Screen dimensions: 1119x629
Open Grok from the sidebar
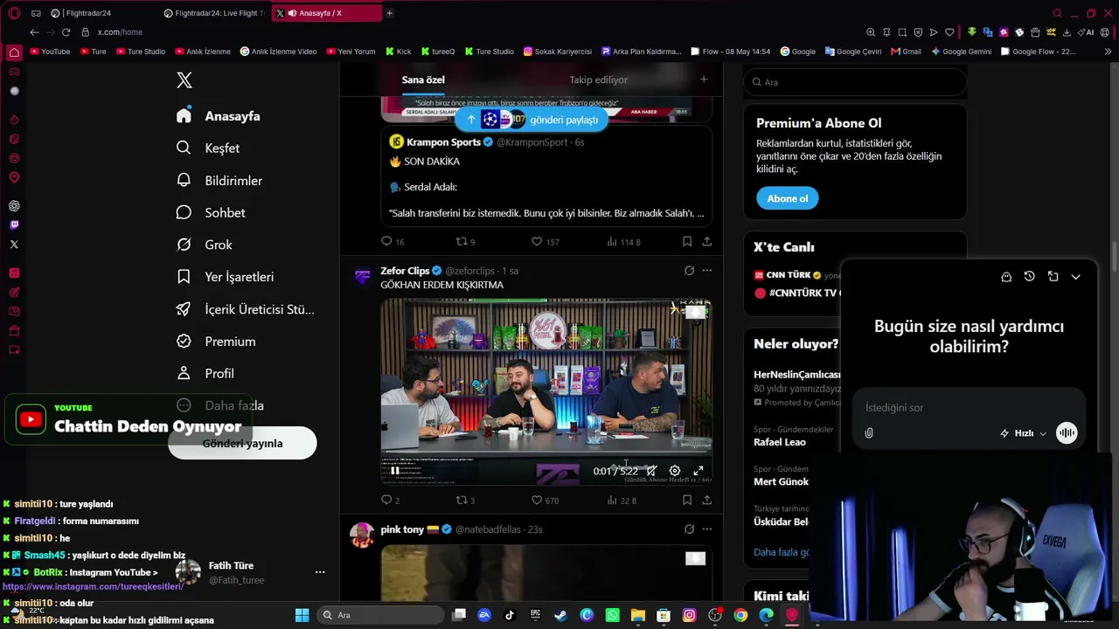click(x=205, y=245)
